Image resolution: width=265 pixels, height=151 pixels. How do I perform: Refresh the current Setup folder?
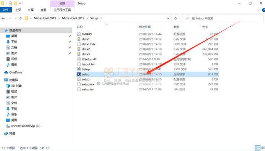coord(176,18)
